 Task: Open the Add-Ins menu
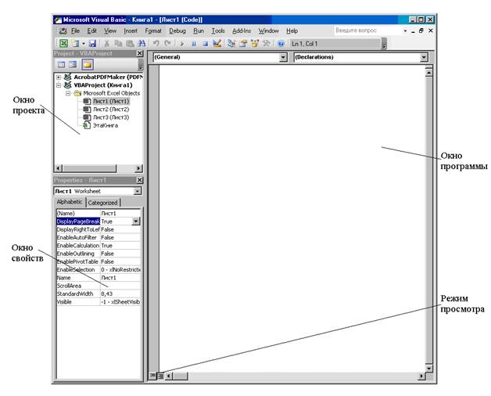(x=242, y=31)
